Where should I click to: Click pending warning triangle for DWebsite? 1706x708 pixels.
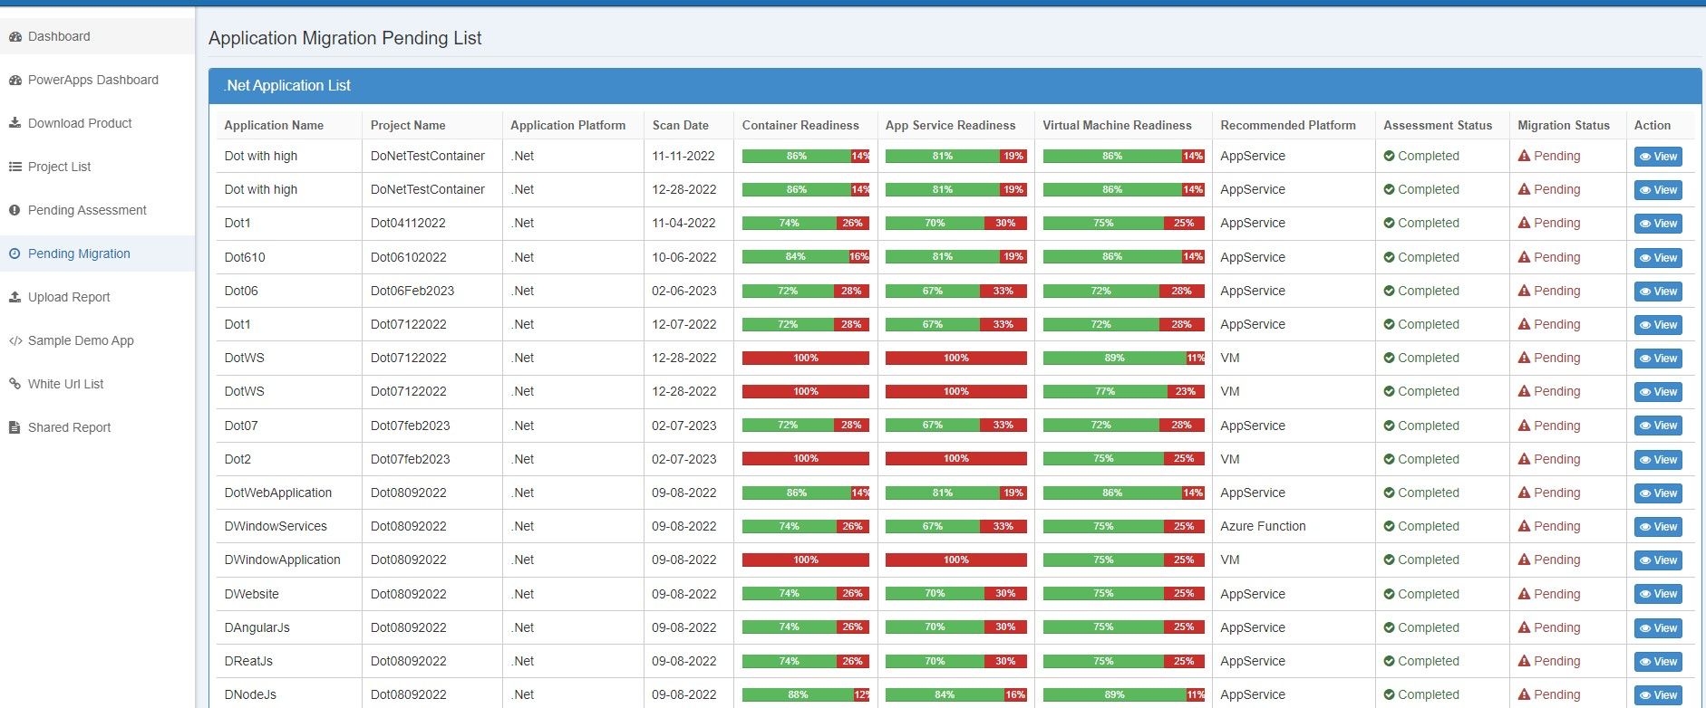click(x=1525, y=594)
